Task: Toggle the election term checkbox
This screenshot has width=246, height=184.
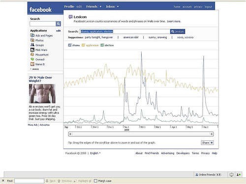Action: (x=102, y=45)
